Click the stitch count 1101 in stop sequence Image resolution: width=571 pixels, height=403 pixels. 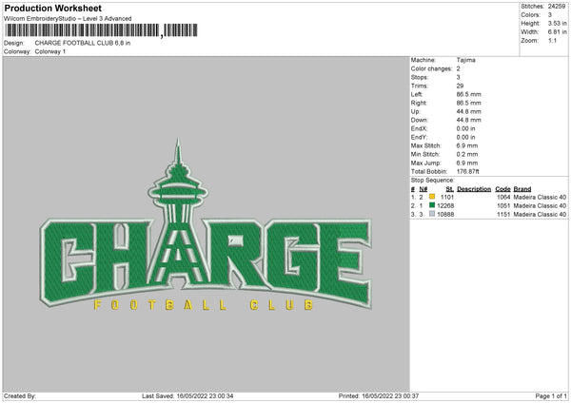447,197
